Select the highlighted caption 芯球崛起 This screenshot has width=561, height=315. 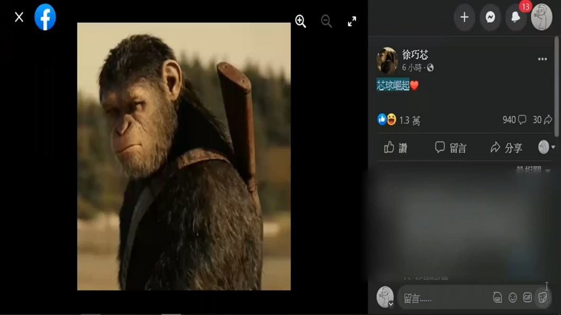(393, 85)
